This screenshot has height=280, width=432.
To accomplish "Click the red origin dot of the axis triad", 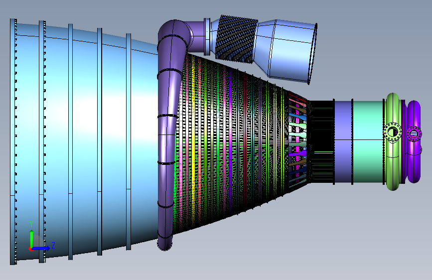I will (30, 249).
